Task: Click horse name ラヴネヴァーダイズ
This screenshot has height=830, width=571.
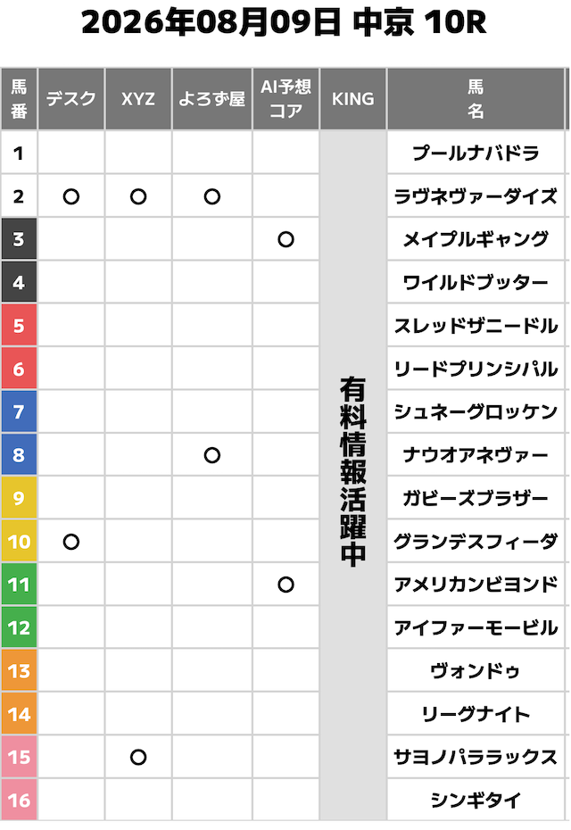Action: (x=476, y=196)
